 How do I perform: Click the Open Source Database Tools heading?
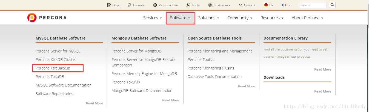[x=214, y=38]
